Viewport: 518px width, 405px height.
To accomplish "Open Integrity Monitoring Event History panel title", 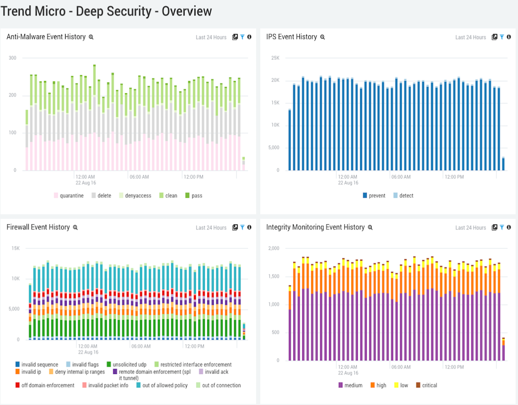I will click(316, 227).
